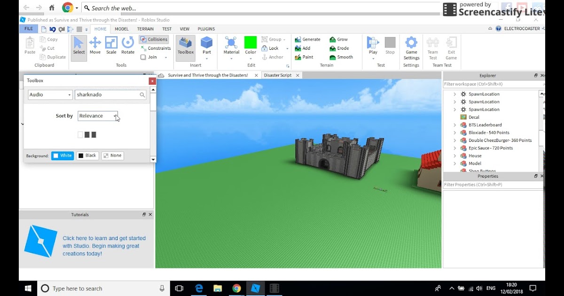Pick the Rotate tool

coord(128,46)
